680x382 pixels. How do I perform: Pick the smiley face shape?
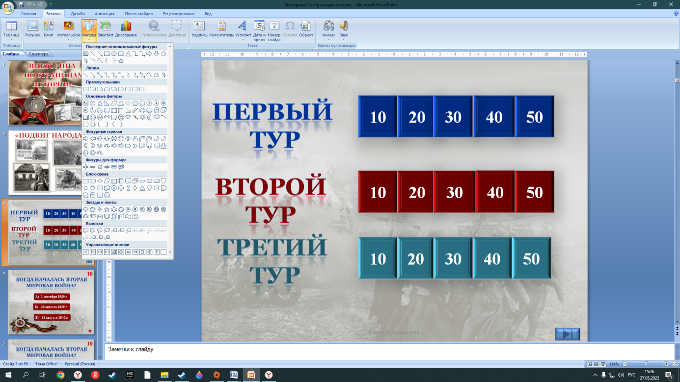[x=121, y=118]
